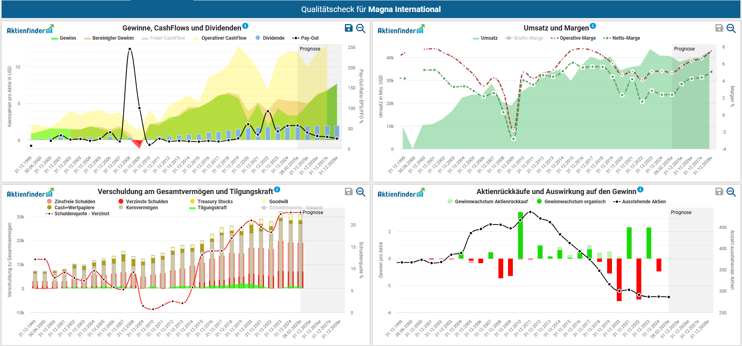Click Qualitätscheck für Magna International header bar
This screenshot has width=742, height=346.
click(x=371, y=9)
